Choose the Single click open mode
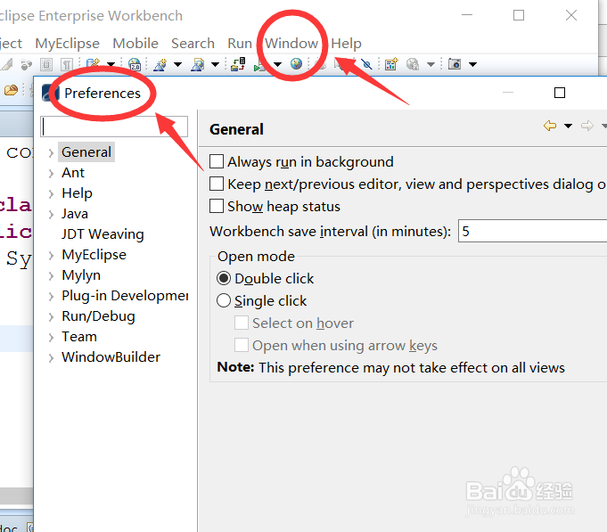Viewport: 607px width, 532px height. pos(224,300)
